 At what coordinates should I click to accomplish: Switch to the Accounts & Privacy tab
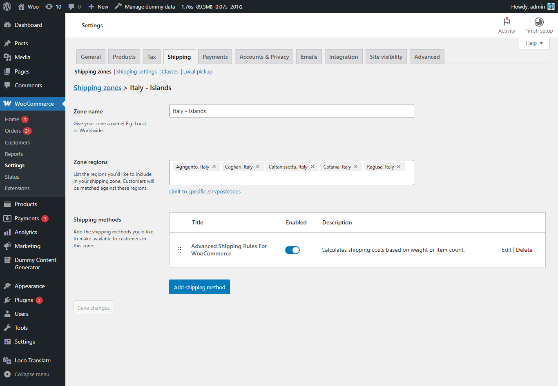[x=264, y=57]
